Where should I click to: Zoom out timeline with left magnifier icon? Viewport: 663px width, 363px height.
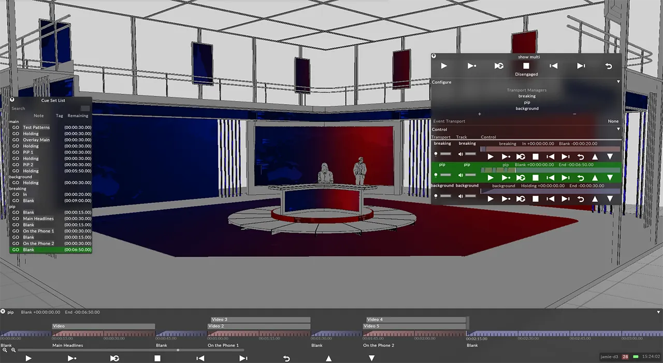click(x=5, y=351)
